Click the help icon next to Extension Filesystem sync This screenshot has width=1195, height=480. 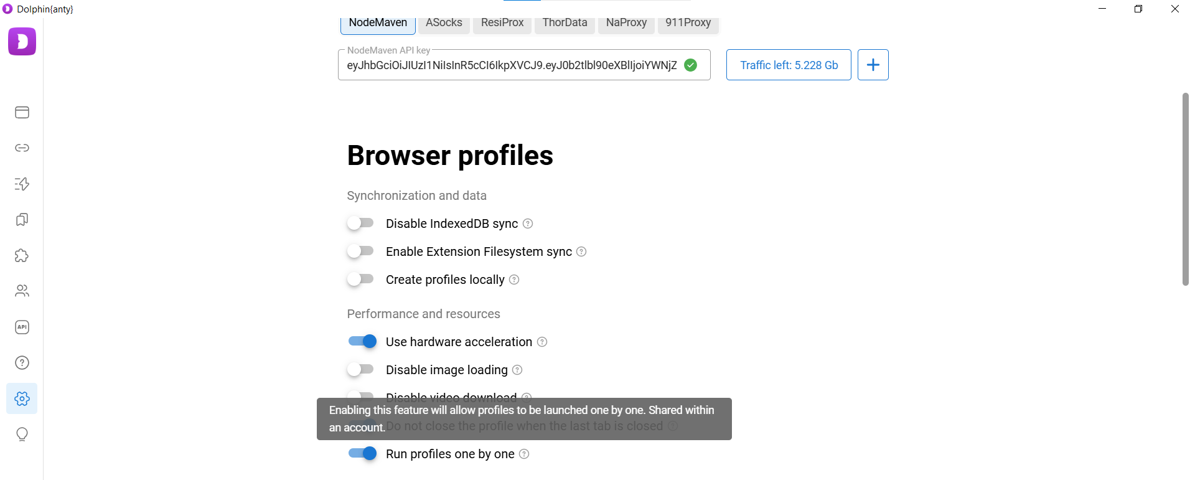(581, 252)
